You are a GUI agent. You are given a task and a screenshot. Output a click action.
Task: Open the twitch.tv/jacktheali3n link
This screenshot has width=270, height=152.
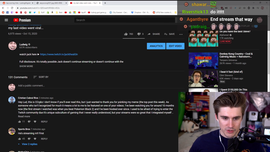click(59, 54)
